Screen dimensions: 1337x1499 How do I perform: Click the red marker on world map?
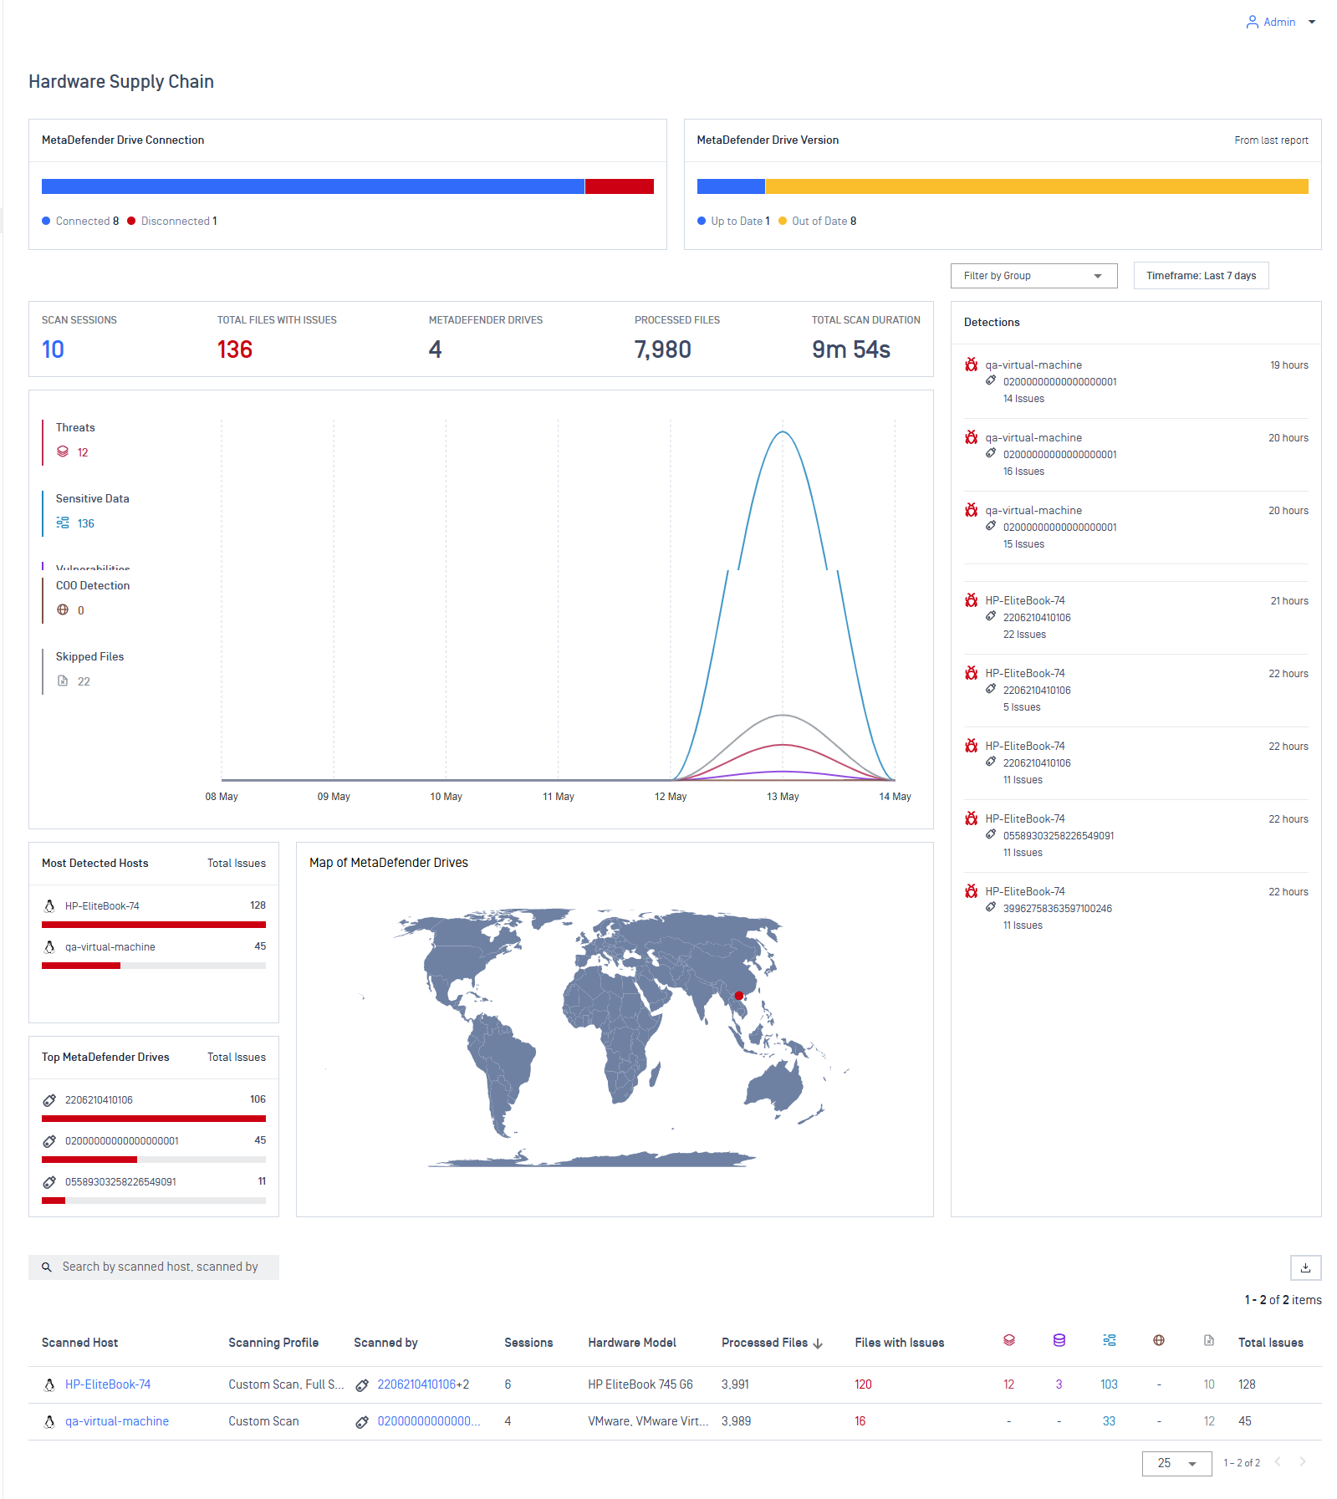739,996
